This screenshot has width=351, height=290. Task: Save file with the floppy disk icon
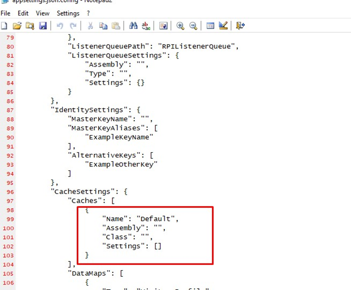[x=43, y=26]
